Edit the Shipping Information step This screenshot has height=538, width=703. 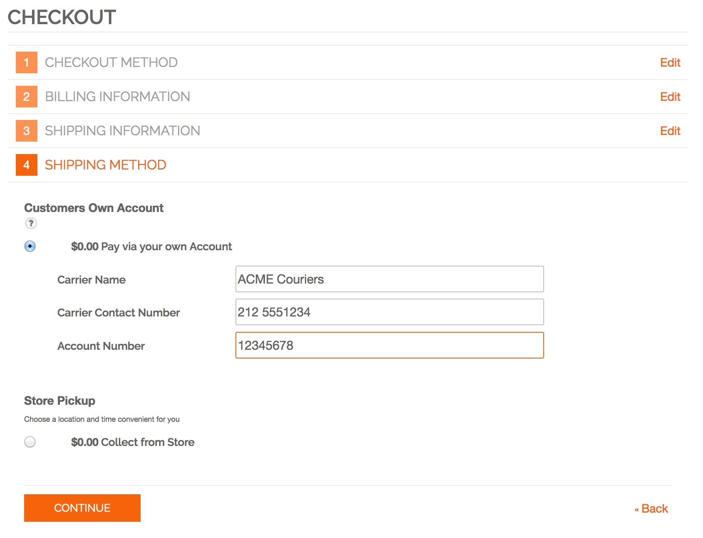point(670,131)
